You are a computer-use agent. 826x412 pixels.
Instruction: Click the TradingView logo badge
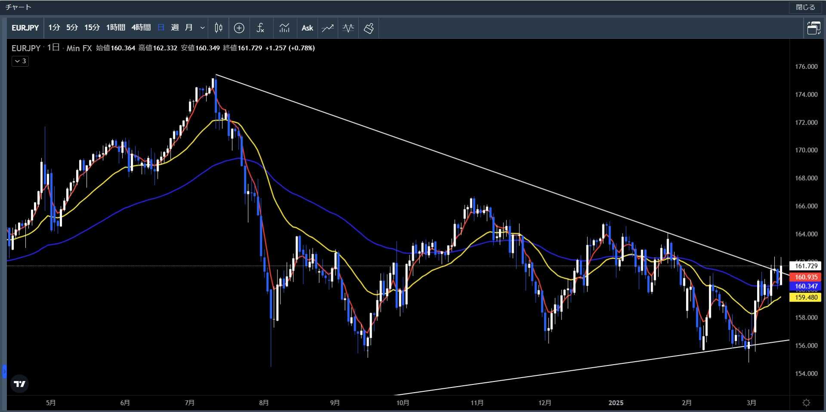coord(20,384)
